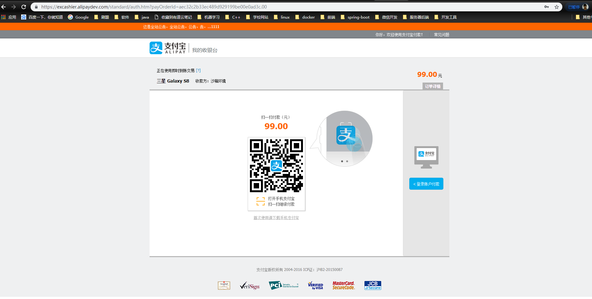Open the 刷题 bookmark folder
592x299 pixels.
tap(102, 17)
